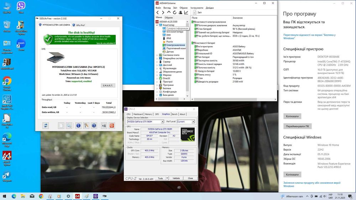Click the AIDA64 tree vertical scrollbar
356x200 pixels.
pyautogui.click(x=187, y=59)
